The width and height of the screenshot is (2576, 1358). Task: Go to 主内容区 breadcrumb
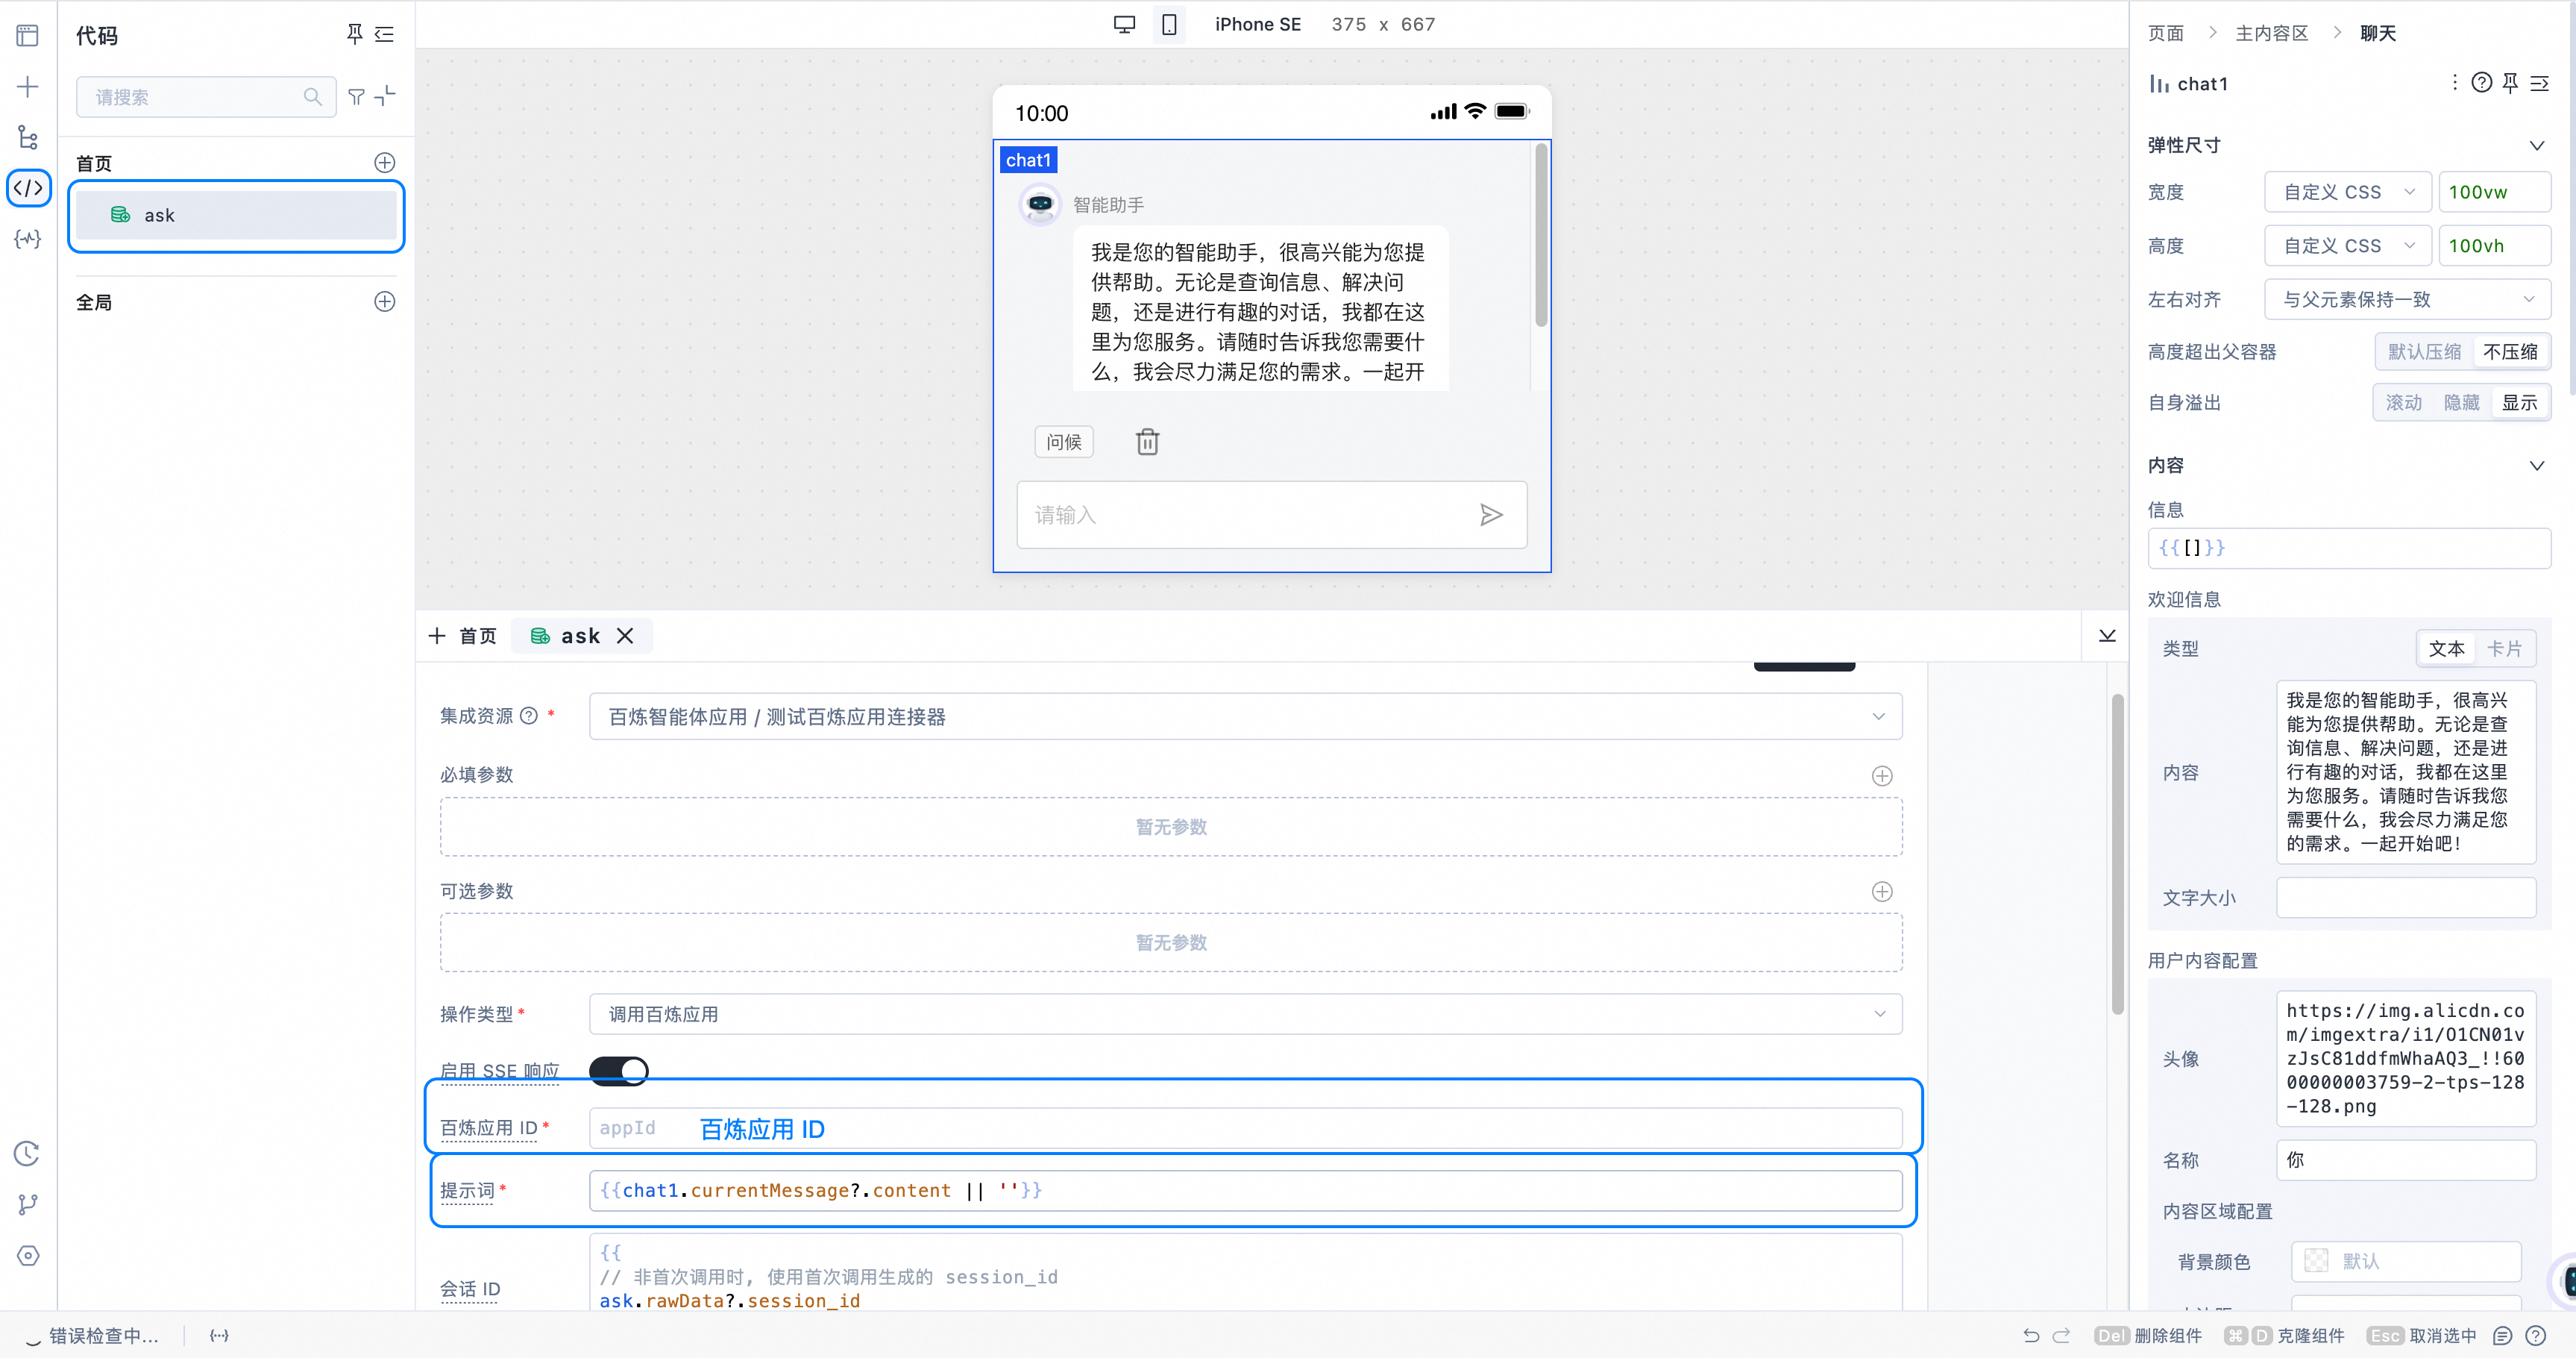(x=2271, y=33)
